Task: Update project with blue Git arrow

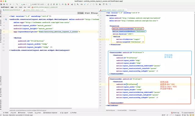Action: (85, 4)
